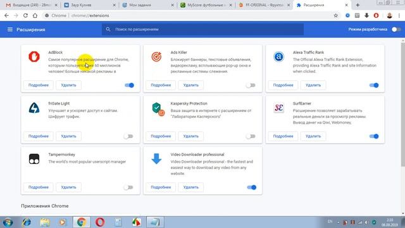The width and height of the screenshot is (405, 228).
Task: Switch to the MyScore tab
Action: click(206, 5)
